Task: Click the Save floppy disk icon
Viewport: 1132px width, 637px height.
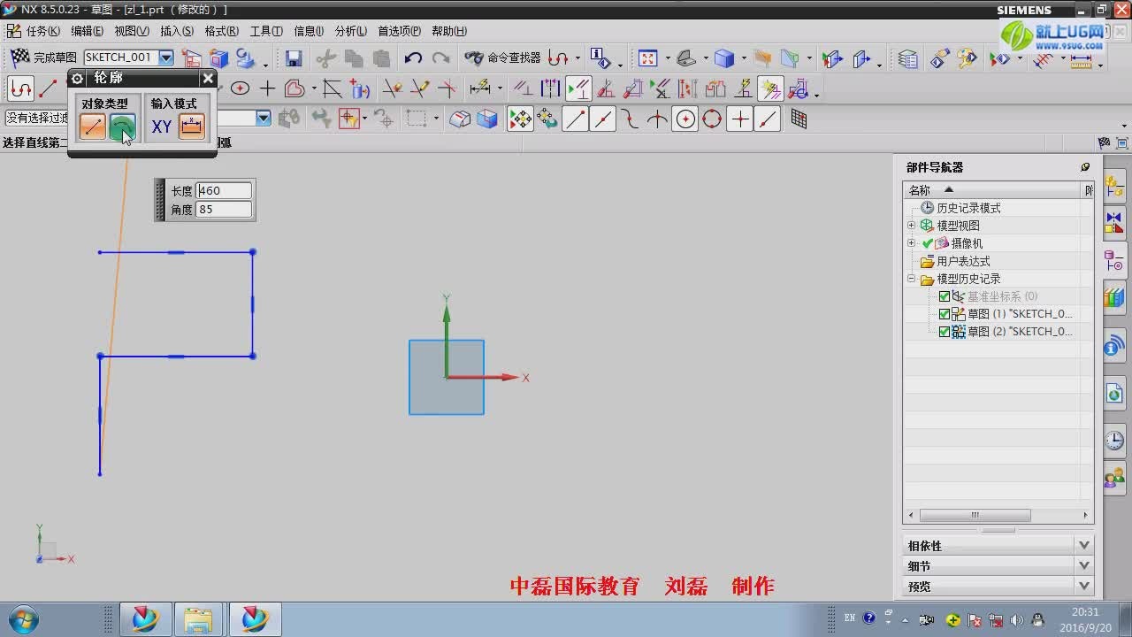Action: [x=294, y=58]
